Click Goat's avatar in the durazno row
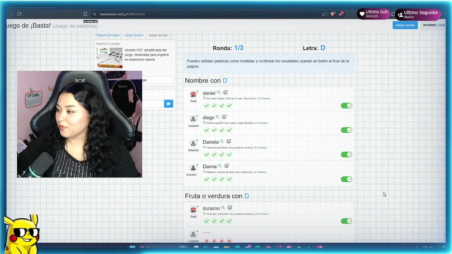Viewport: 452px width, 254px height. (x=193, y=210)
